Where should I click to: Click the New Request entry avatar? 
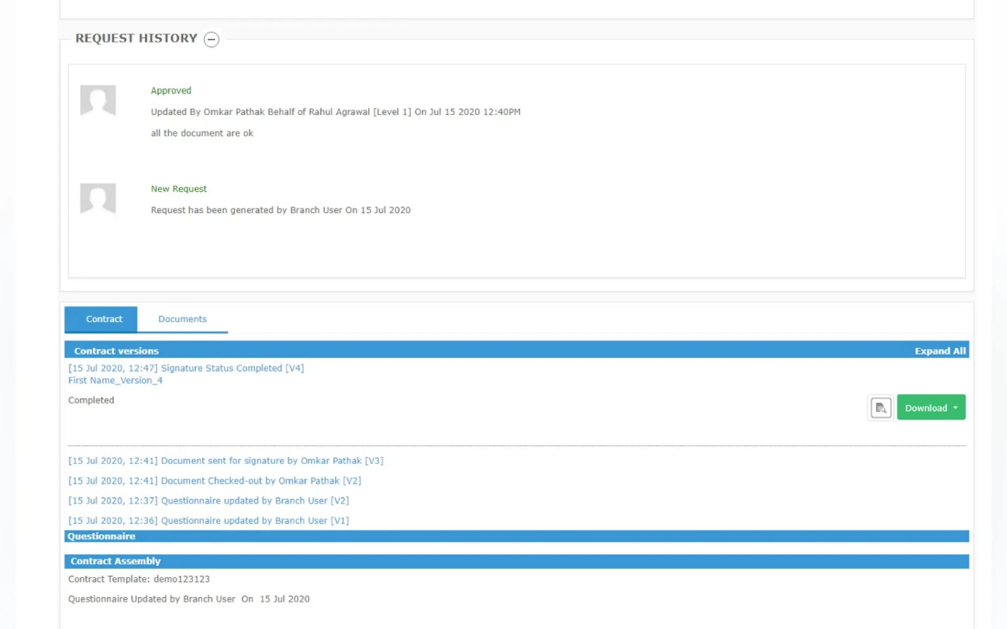[x=98, y=198]
